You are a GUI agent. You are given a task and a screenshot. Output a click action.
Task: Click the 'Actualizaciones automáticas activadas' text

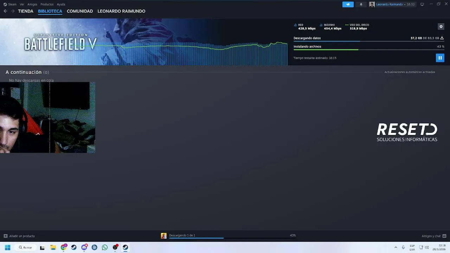pyautogui.click(x=410, y=72)
